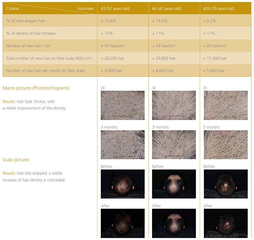This screenshot has width=254, height=240.
Task: Click 'Number of new hair per month' row label
Action: click(45, 71)
